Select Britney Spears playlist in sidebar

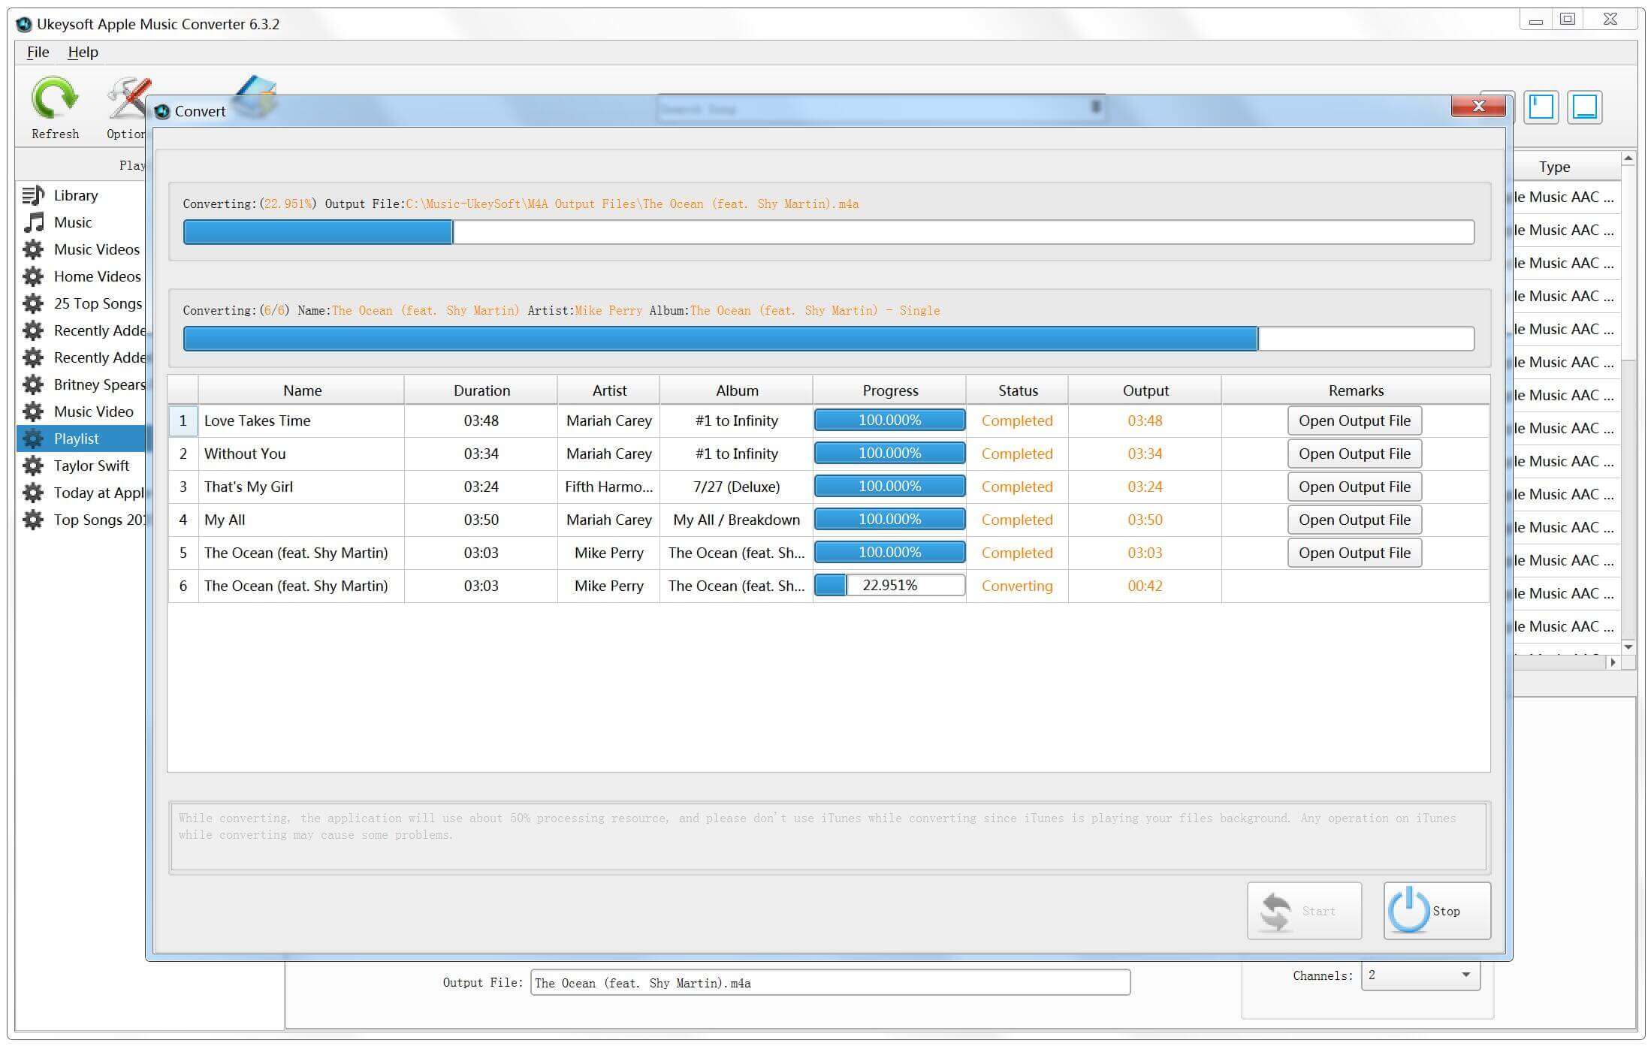point(100,384)
